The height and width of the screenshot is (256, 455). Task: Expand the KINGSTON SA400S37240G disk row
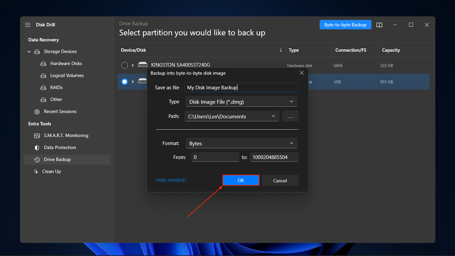pyautogui.click(x=133, y=65)
